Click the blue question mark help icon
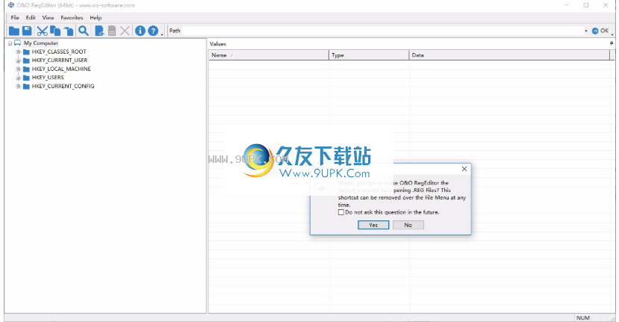This screenshot has height=322, width=619. (x=153, y=31)
